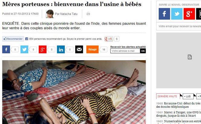Click the Facebook Recommander button
The width and height of the screenshot is (201, 124).
(13, 39)
